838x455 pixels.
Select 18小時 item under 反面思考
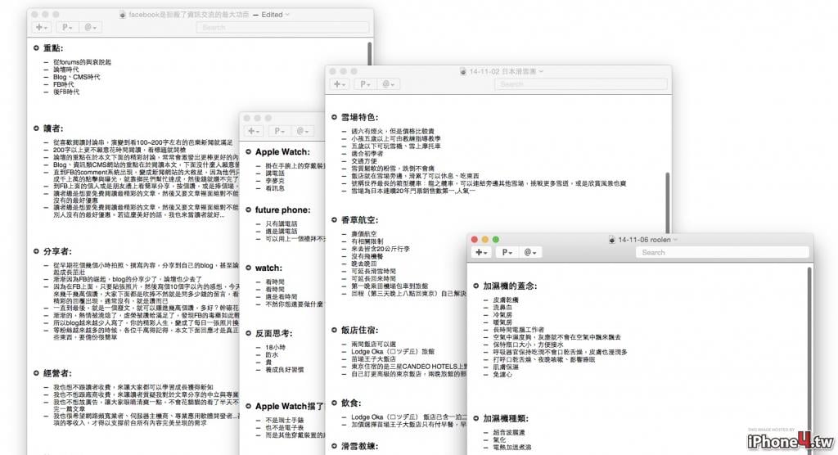tap(275, 347)
